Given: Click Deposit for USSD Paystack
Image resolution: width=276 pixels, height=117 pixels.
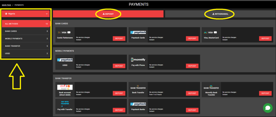Looking at the screenshot, I should point(119,66).
